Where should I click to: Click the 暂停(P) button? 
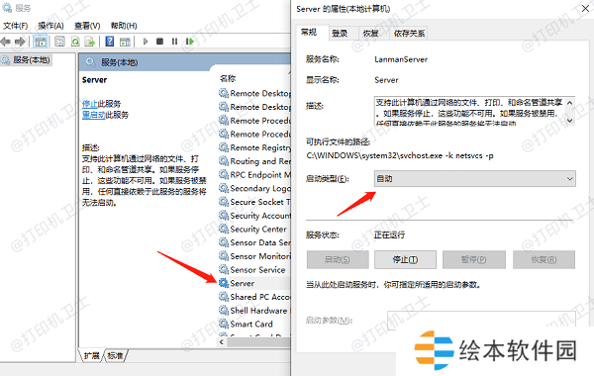pos(474,260)
